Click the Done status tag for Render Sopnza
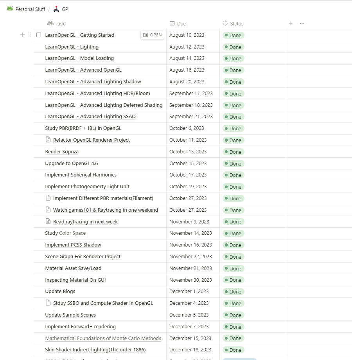The height and width of the screenshot is (360, 352). coord(233,152)
